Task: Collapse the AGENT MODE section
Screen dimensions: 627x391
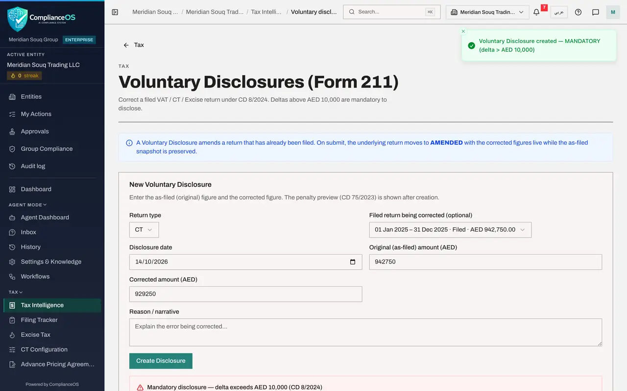Action: point(28,205)
